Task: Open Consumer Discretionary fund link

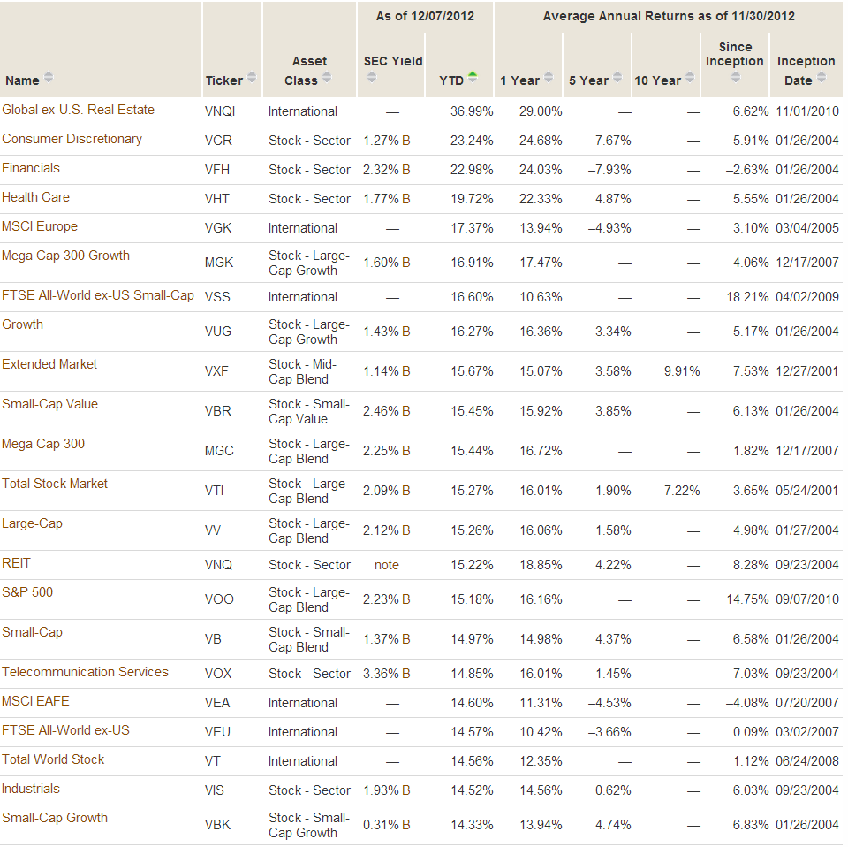Action: [x=72, y=139]
